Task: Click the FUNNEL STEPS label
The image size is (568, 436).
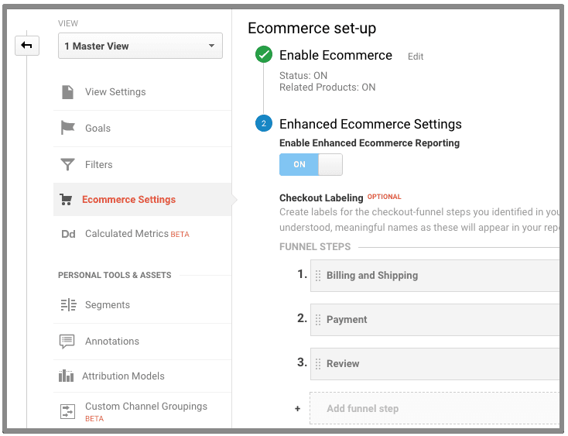Action: (x=315, y=247)
